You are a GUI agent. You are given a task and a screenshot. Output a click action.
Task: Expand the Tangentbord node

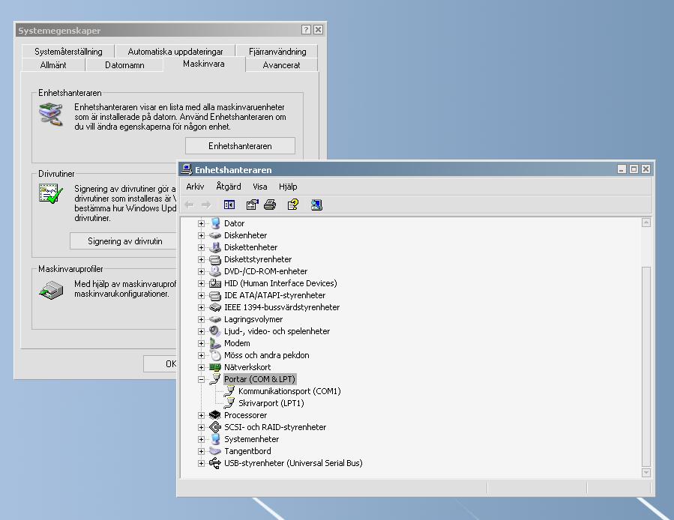pyautogui.click(x=201, y=451)
